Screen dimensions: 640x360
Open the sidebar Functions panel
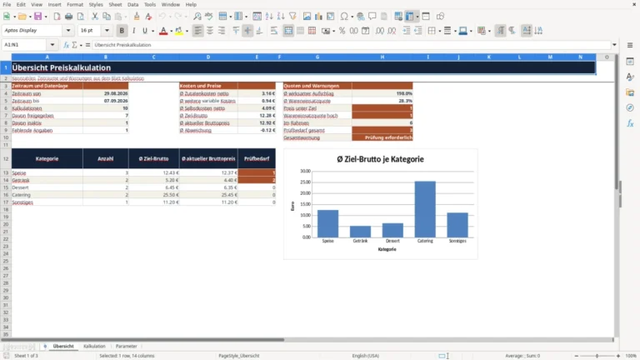(630, 123)
